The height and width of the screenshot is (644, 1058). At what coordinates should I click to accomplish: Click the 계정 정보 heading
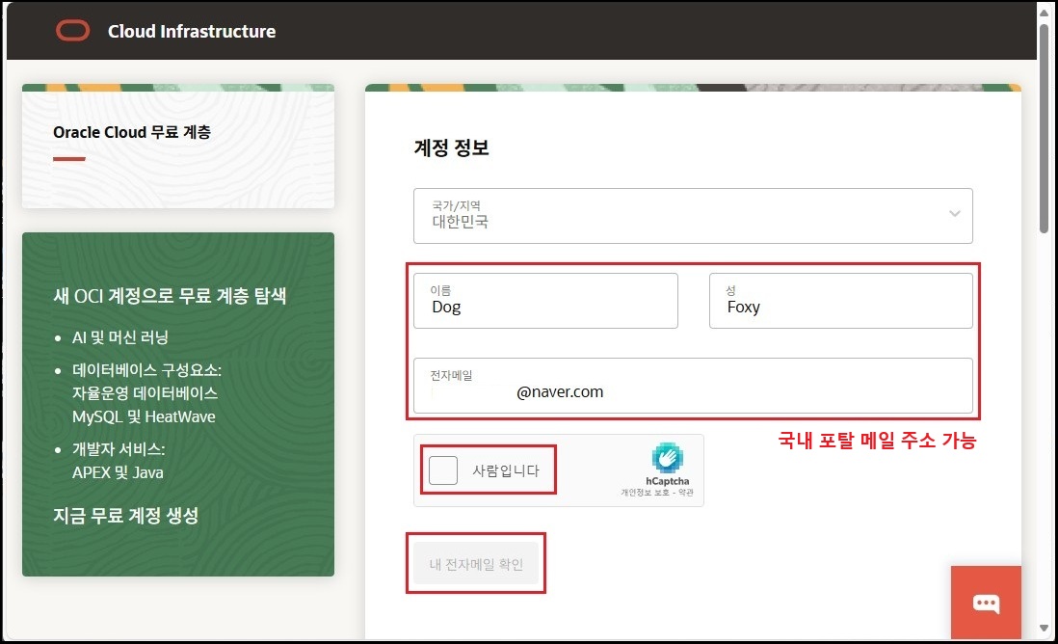(451, 148)
